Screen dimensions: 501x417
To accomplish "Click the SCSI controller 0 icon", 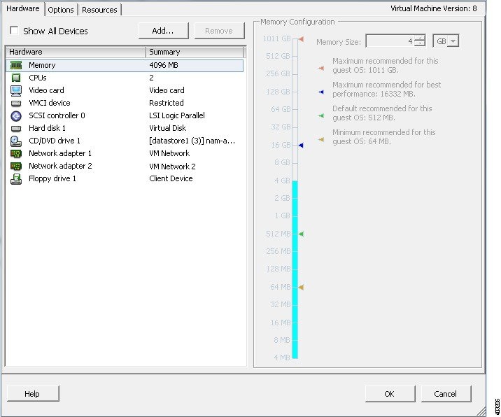I will (16, 115).
